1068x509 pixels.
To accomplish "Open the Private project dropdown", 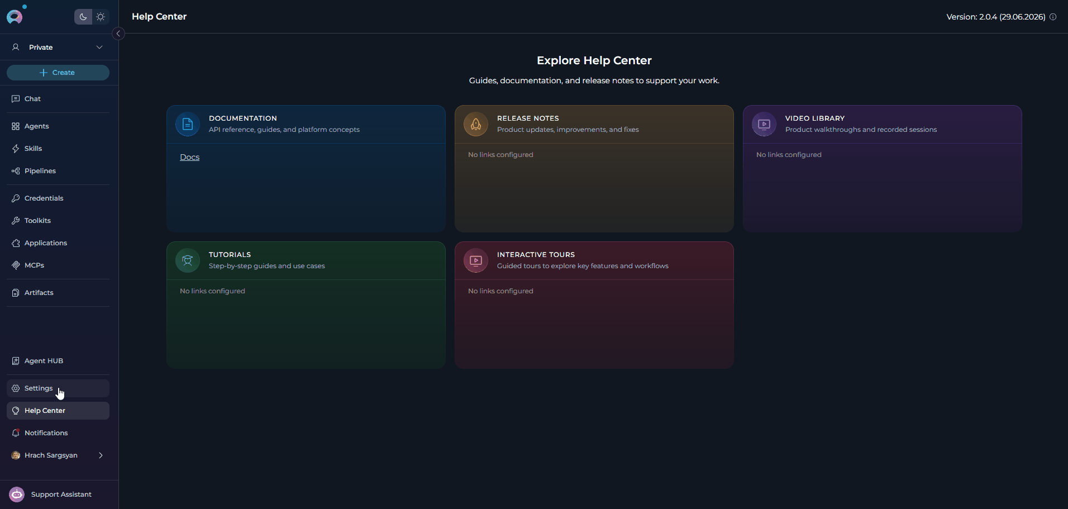I will pos(58,47).
